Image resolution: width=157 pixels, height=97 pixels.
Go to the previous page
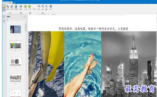pyautogui.click(x=25, y=7)
